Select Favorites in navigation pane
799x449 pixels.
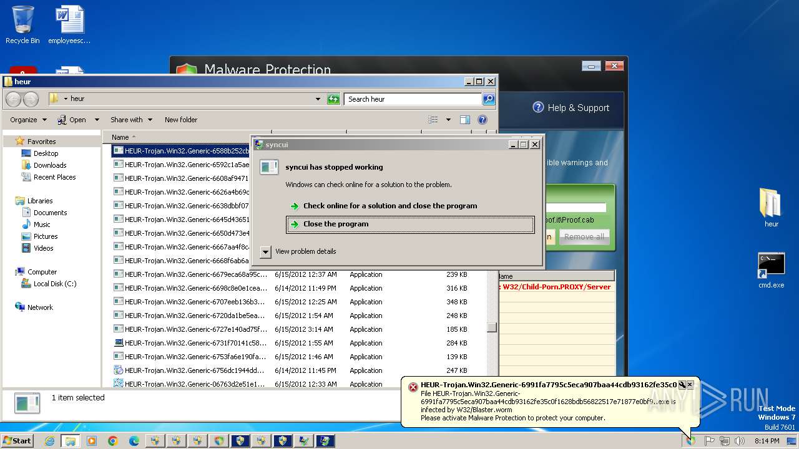[x=42, y=142]
